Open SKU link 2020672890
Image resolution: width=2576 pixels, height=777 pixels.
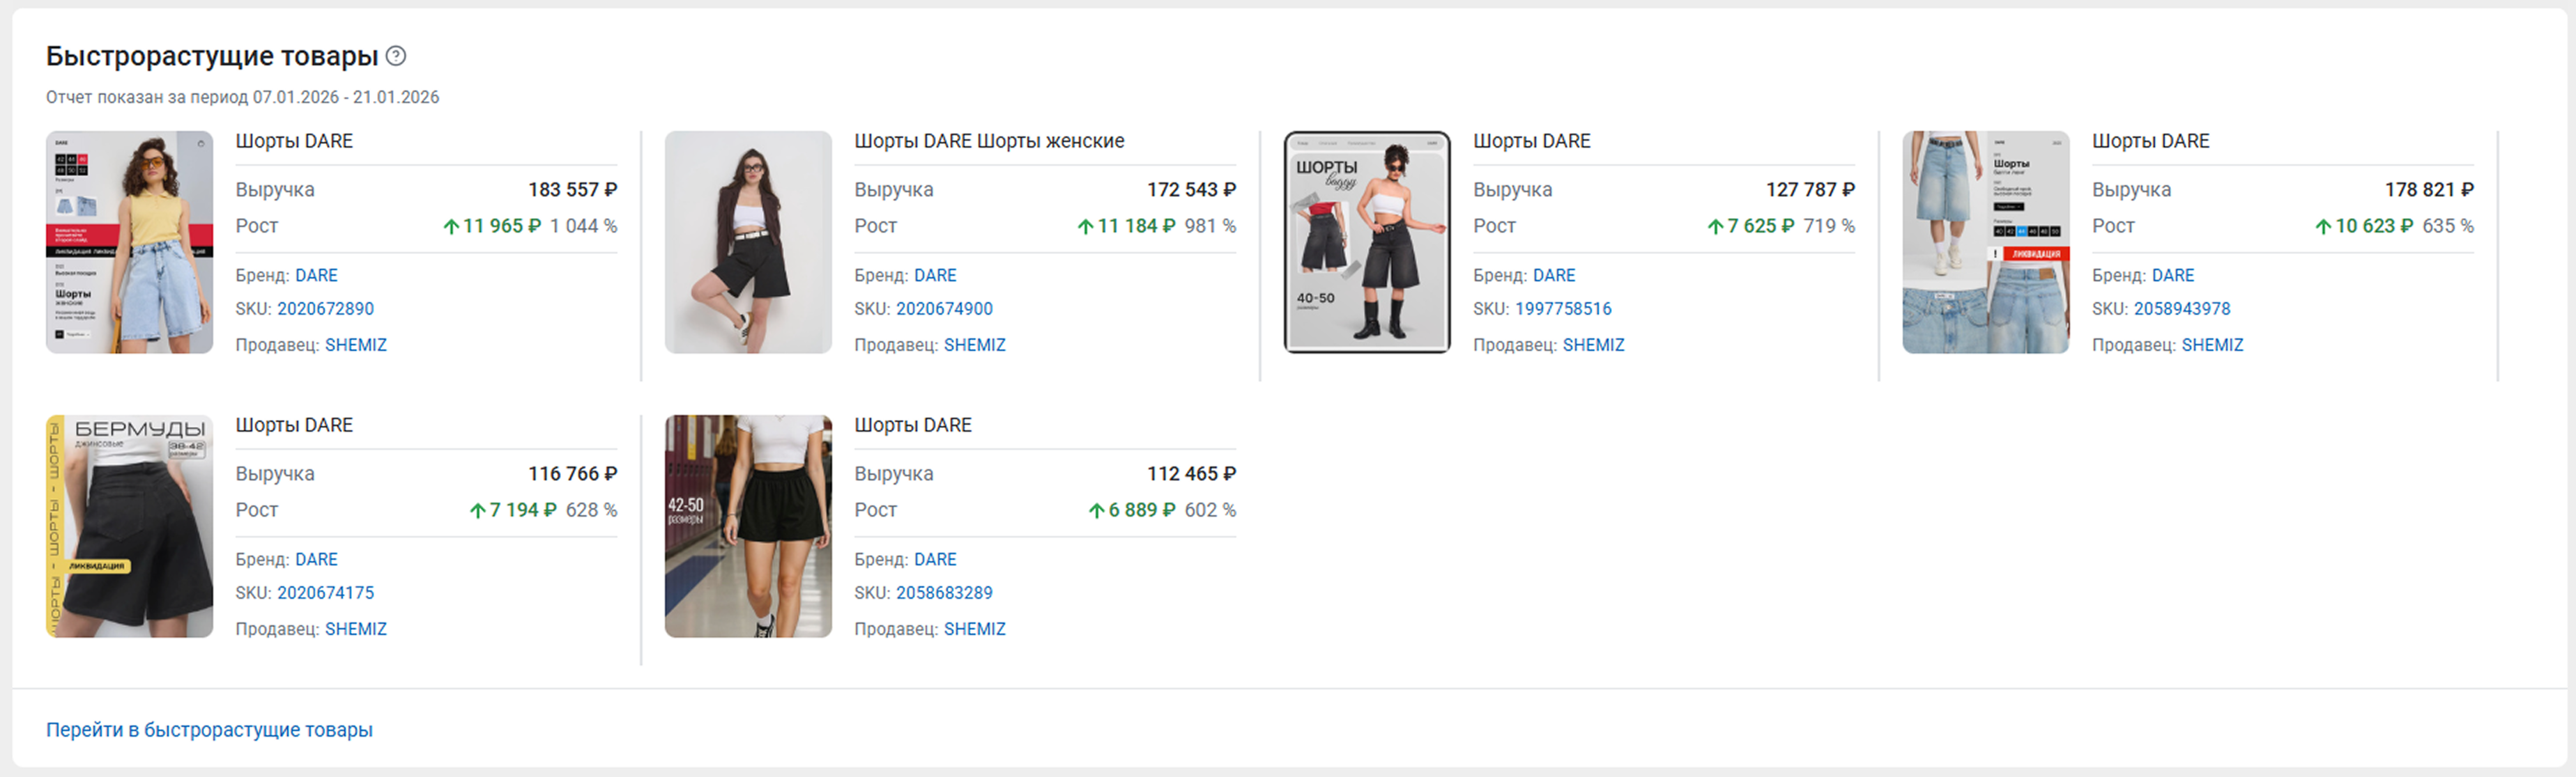click(x=325, y=308)
